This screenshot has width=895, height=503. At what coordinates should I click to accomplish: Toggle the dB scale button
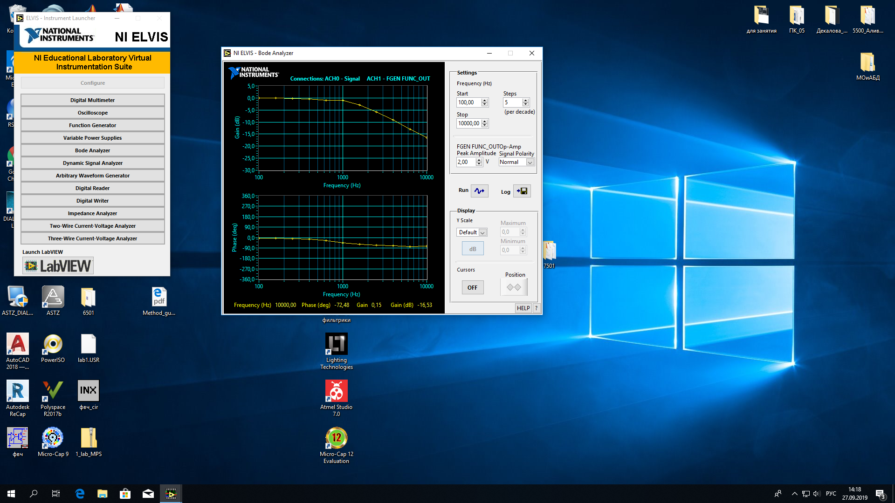click(473, 249)
